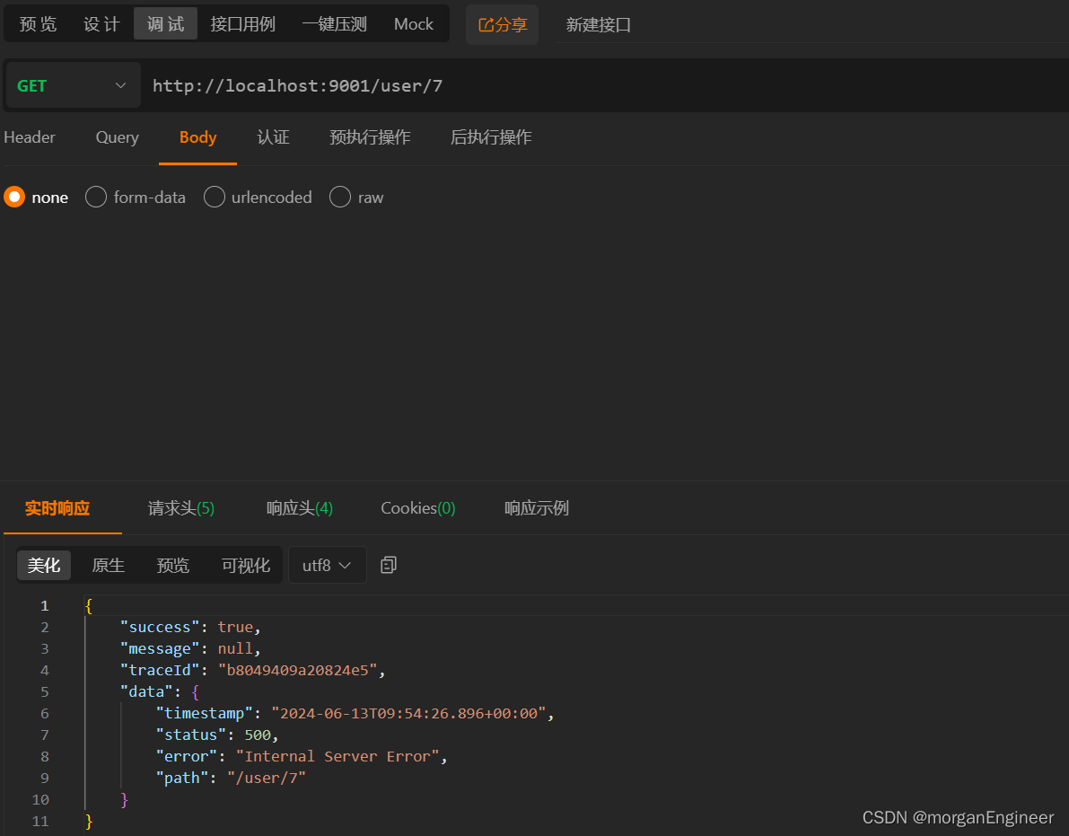Select the form-data radio option
This screenshot has height=836, width=1069.
(x=96, y=197)
